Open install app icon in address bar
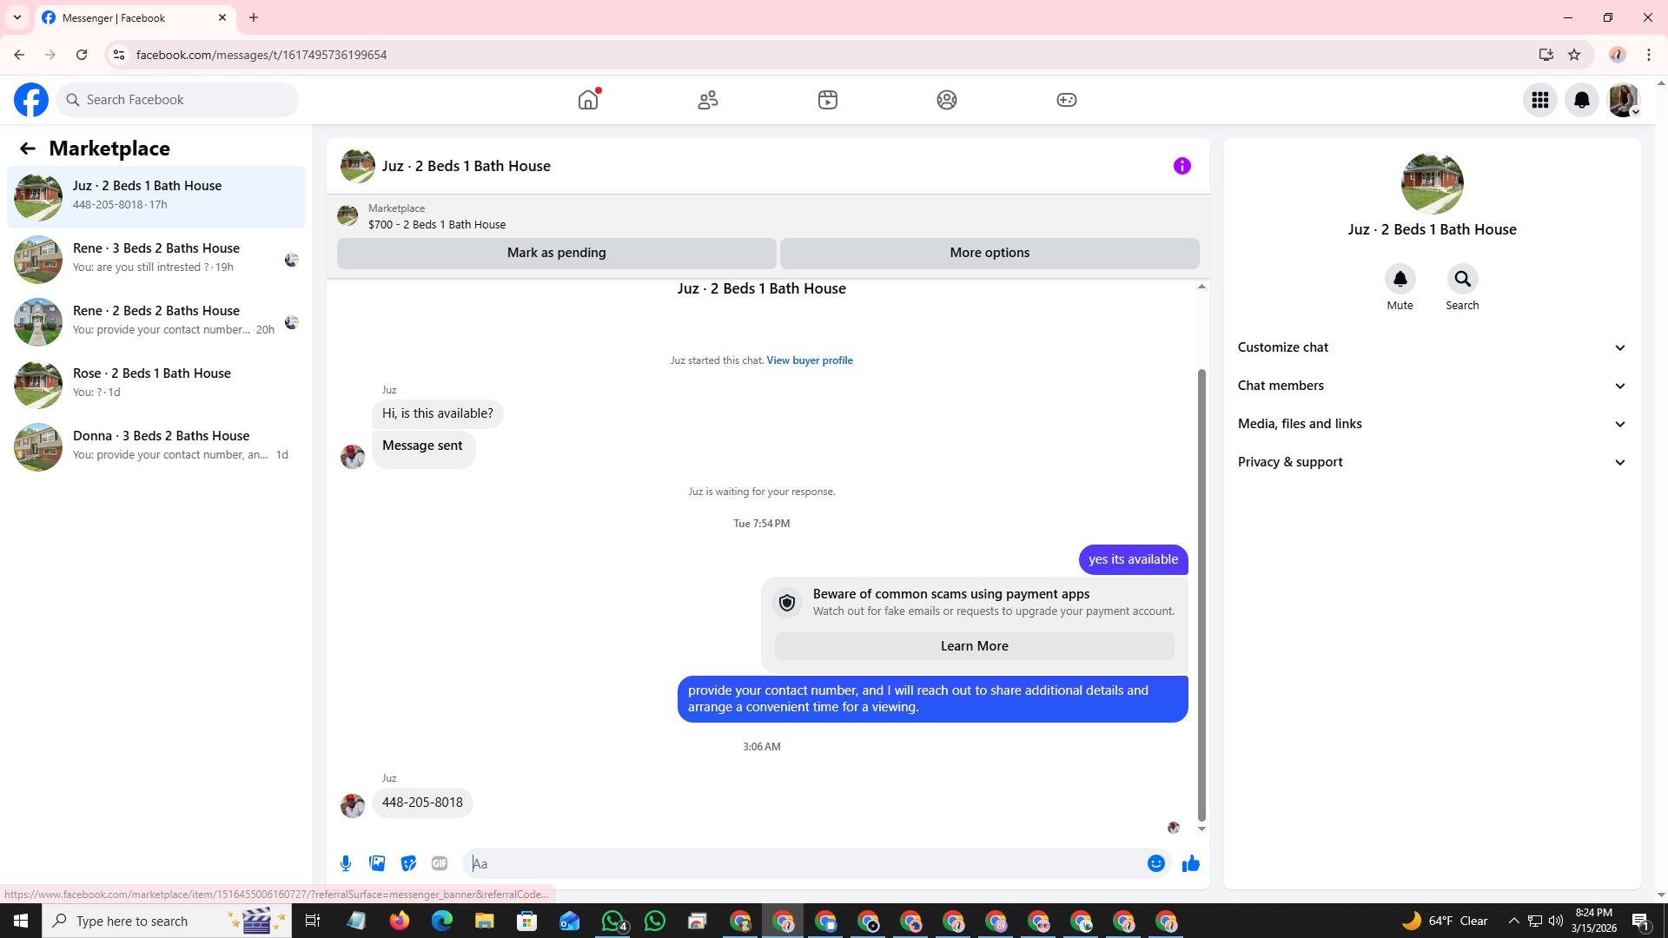Screen dimensions: 1668x938 tap(1546, 55)
